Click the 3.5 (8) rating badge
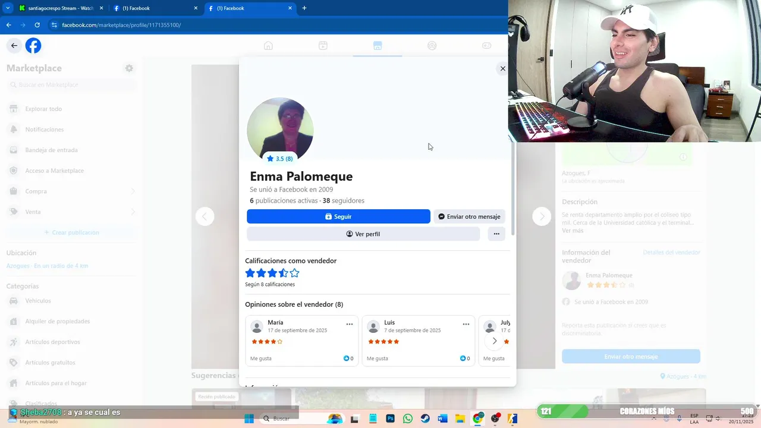 pyautogui.click(x=279, y=159)
